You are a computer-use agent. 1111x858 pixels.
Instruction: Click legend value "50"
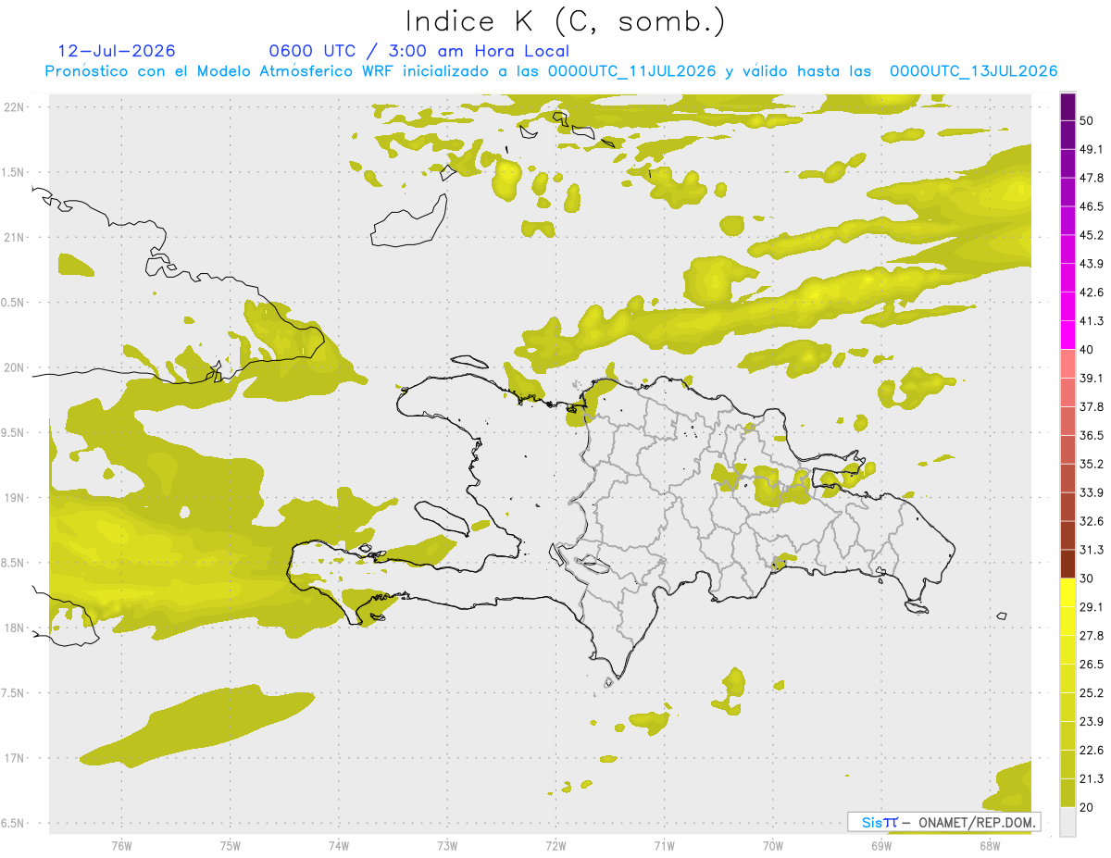pos(1088,120)
